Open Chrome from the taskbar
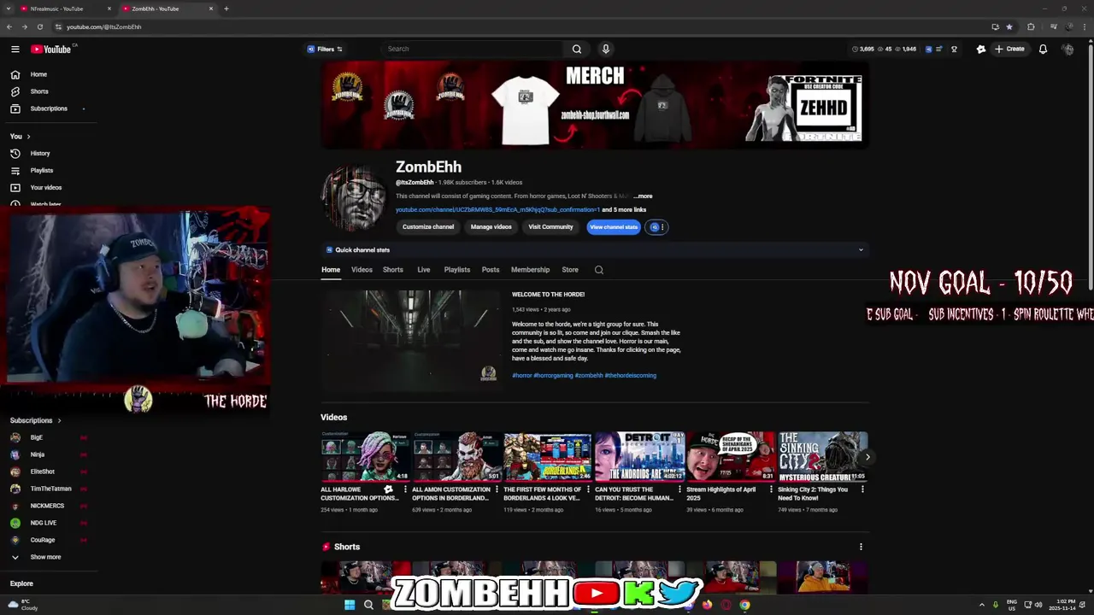The image size is (1094, 615). click(x=744, y=605)
